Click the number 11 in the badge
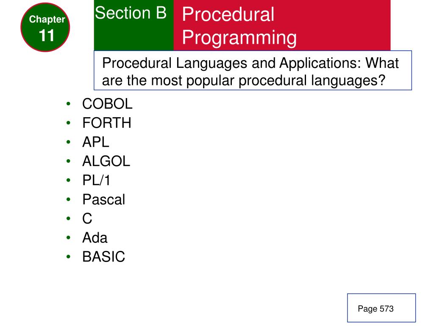This screenshot has width=434, height=326. pos(47,36)
